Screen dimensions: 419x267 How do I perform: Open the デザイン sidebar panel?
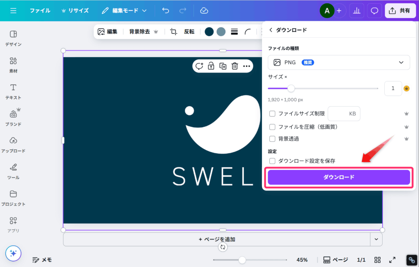coord(14,38)
